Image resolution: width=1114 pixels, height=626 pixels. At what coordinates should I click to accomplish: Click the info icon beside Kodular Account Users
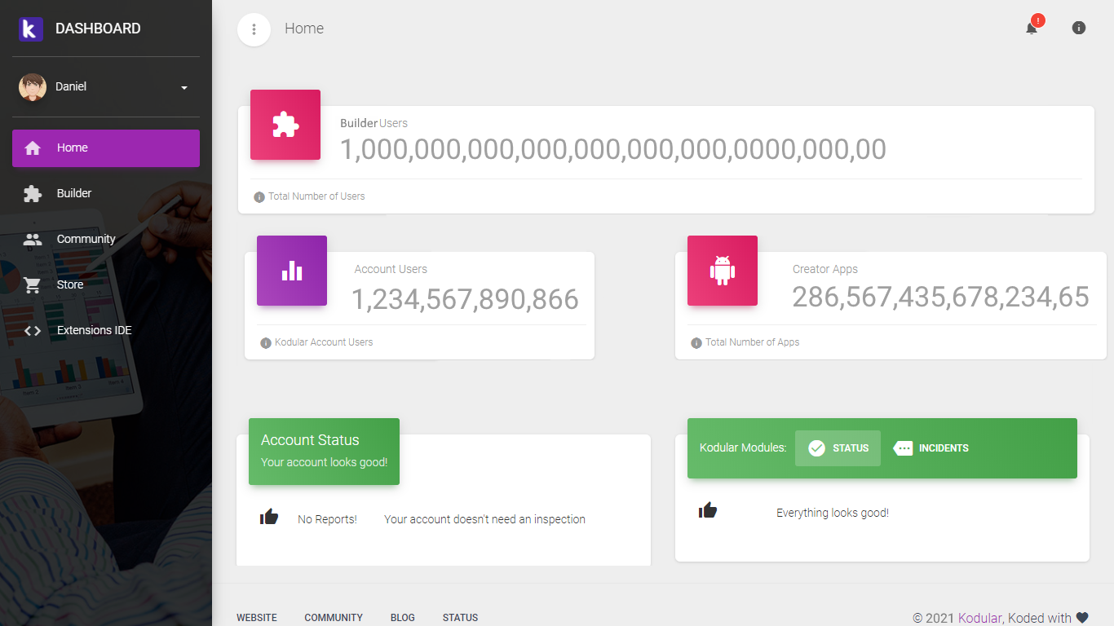(x=266, y=343)
